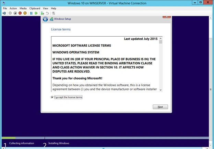Image resolution: width=214 pixels, height=149 pixels.
Task: Open the File menu
Action: 5,8
